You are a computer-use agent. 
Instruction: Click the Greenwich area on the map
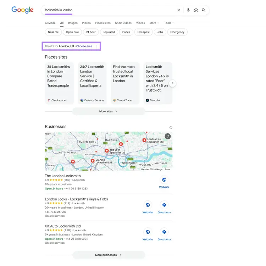point(130,163)
